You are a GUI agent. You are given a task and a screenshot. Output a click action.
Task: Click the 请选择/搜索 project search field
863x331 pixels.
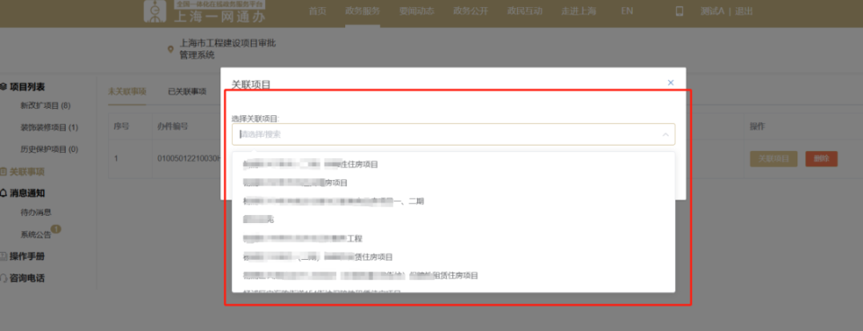pyautogui.click(x=453, y=134)
